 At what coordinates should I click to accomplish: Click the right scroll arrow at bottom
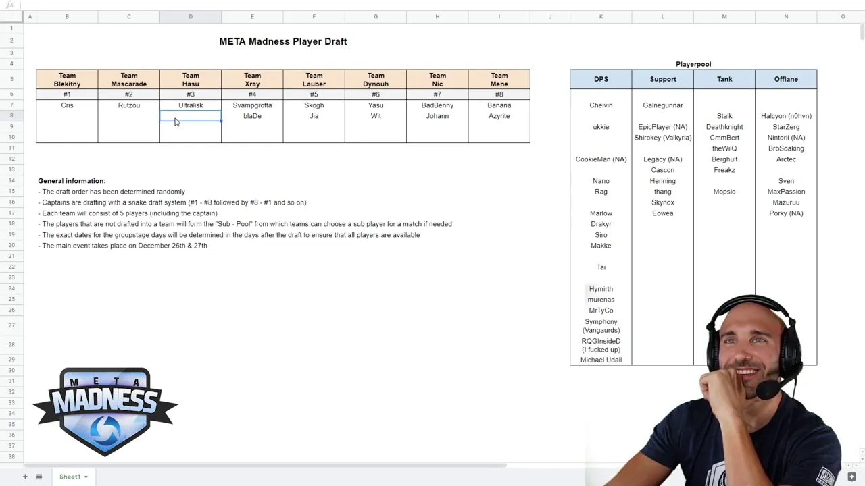[855, 465]
